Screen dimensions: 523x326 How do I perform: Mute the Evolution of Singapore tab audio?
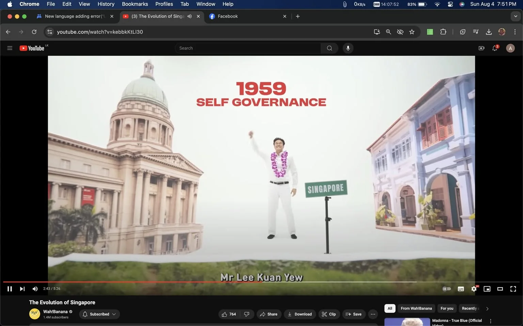190,16
